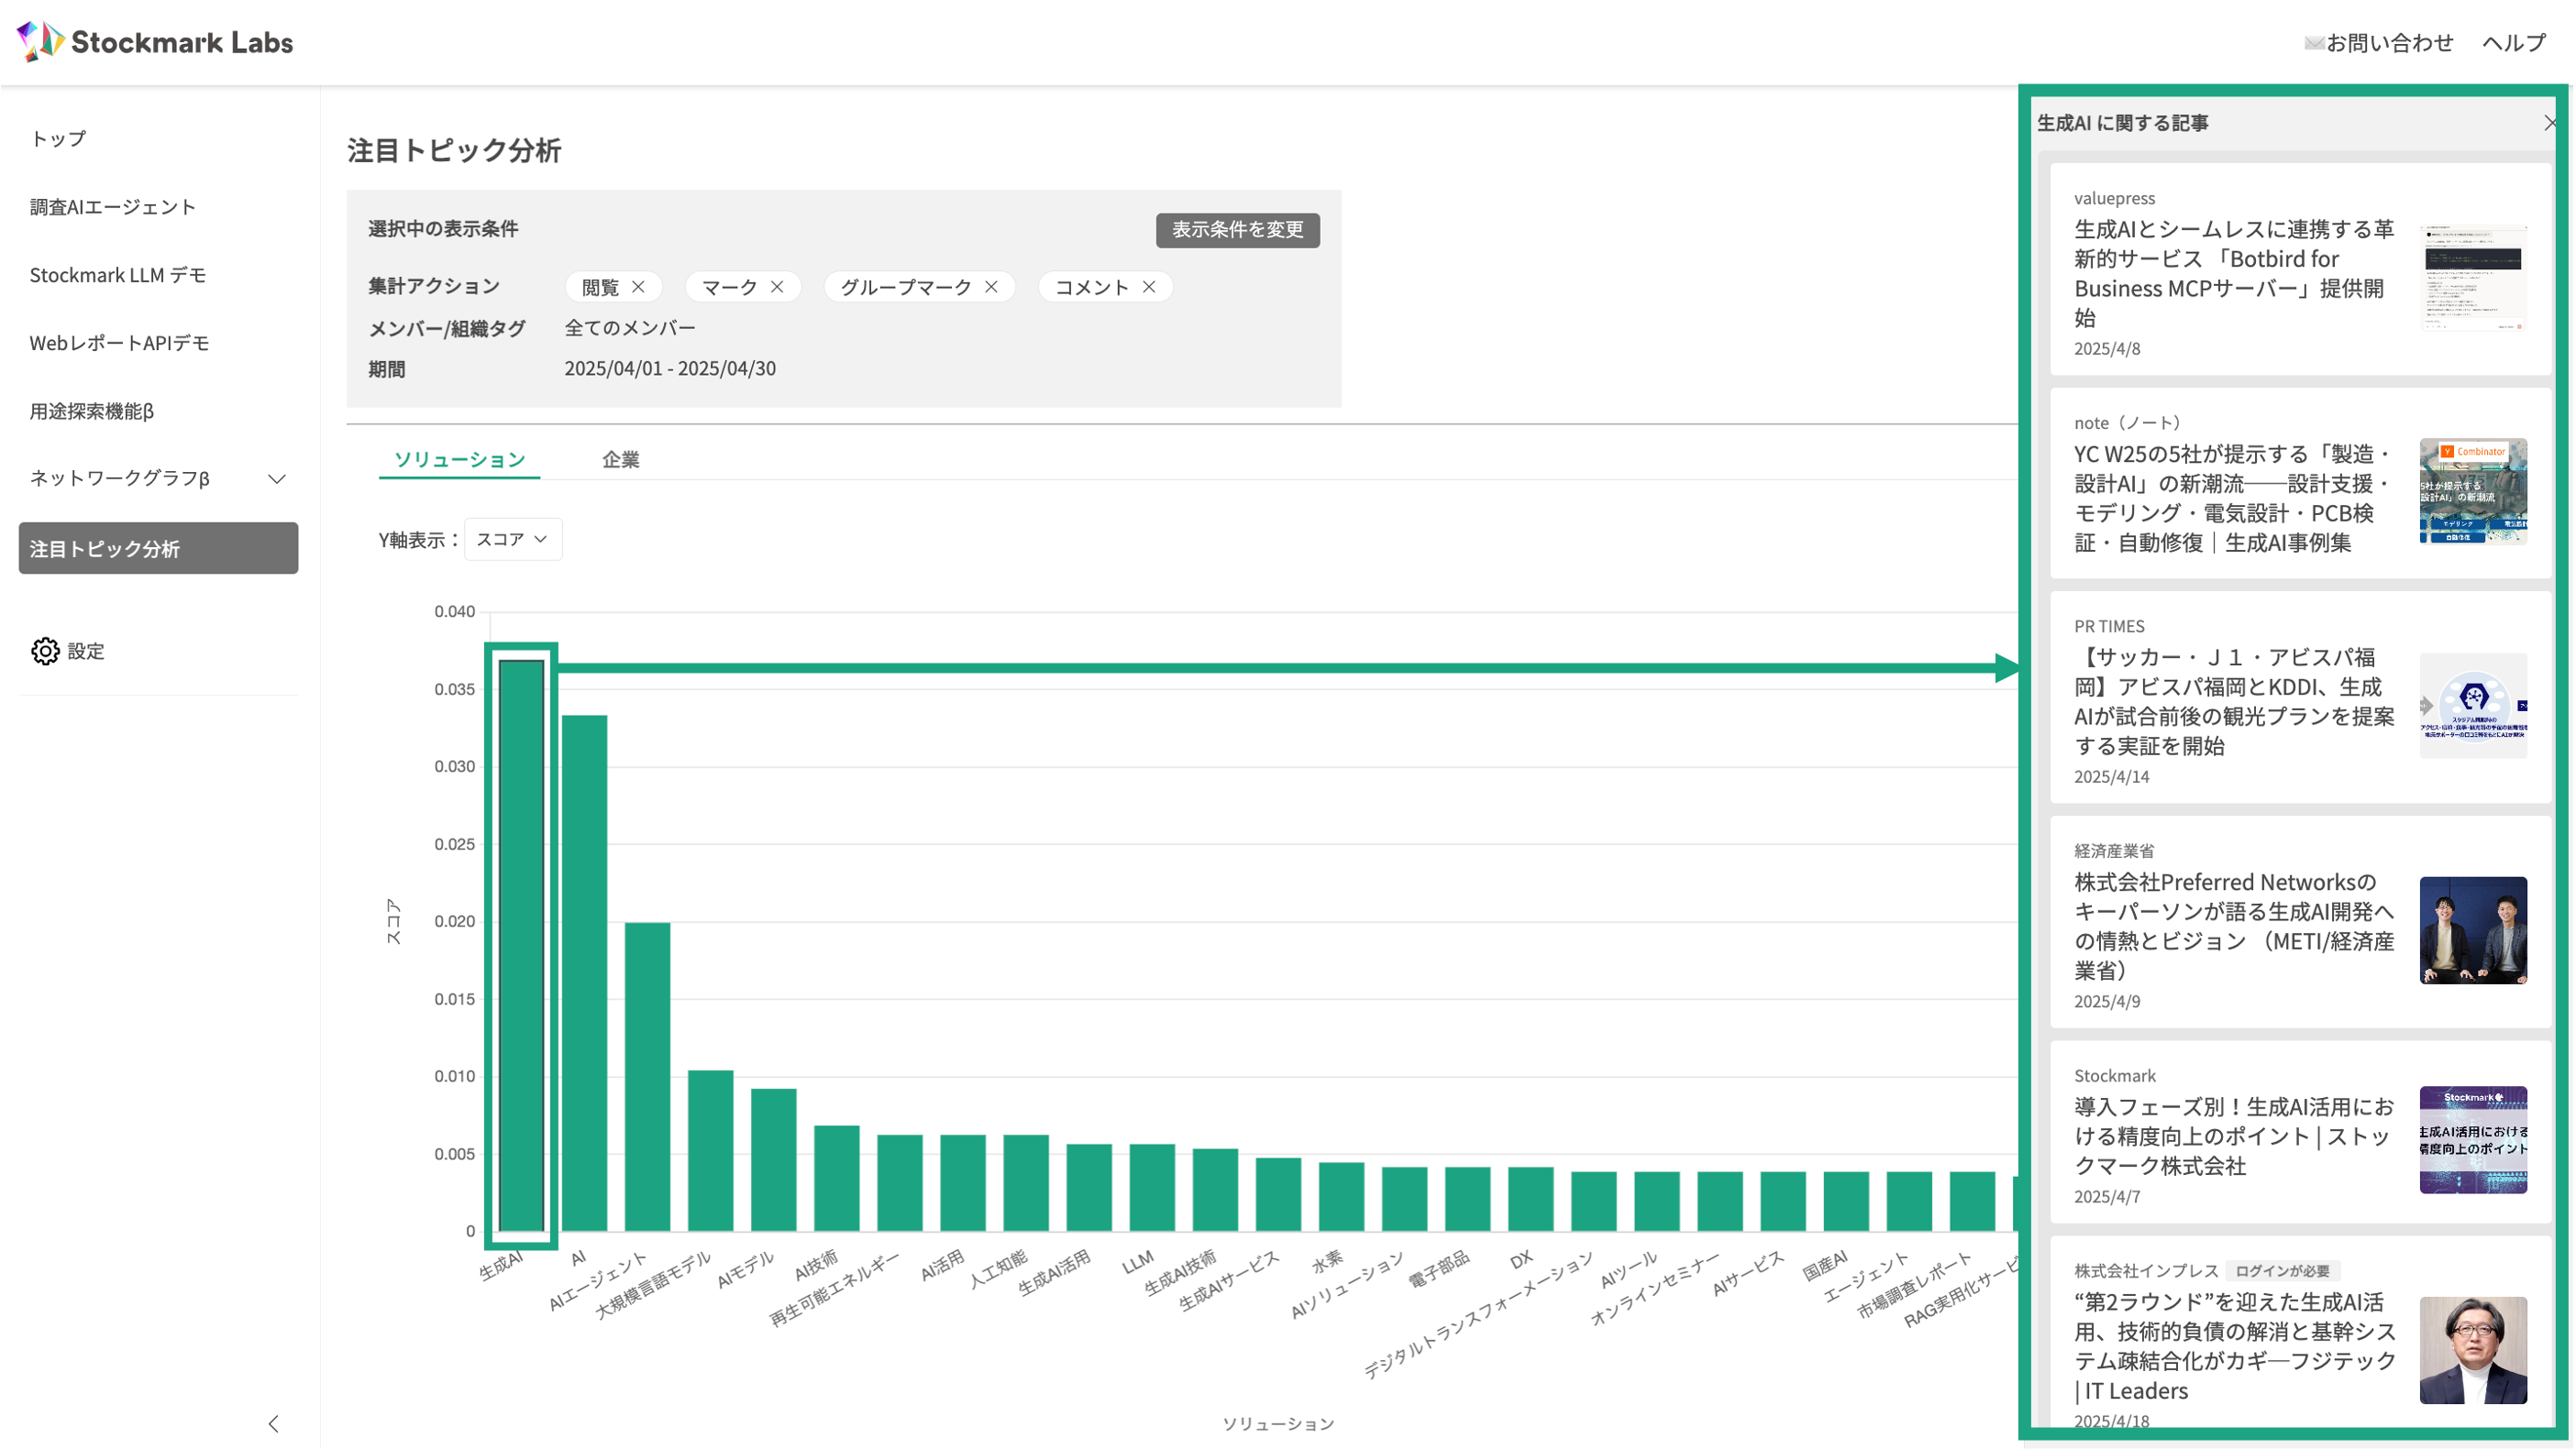Open the お問い合わせ link
Screen dimensions: 2576x1449
[2389, 43]
